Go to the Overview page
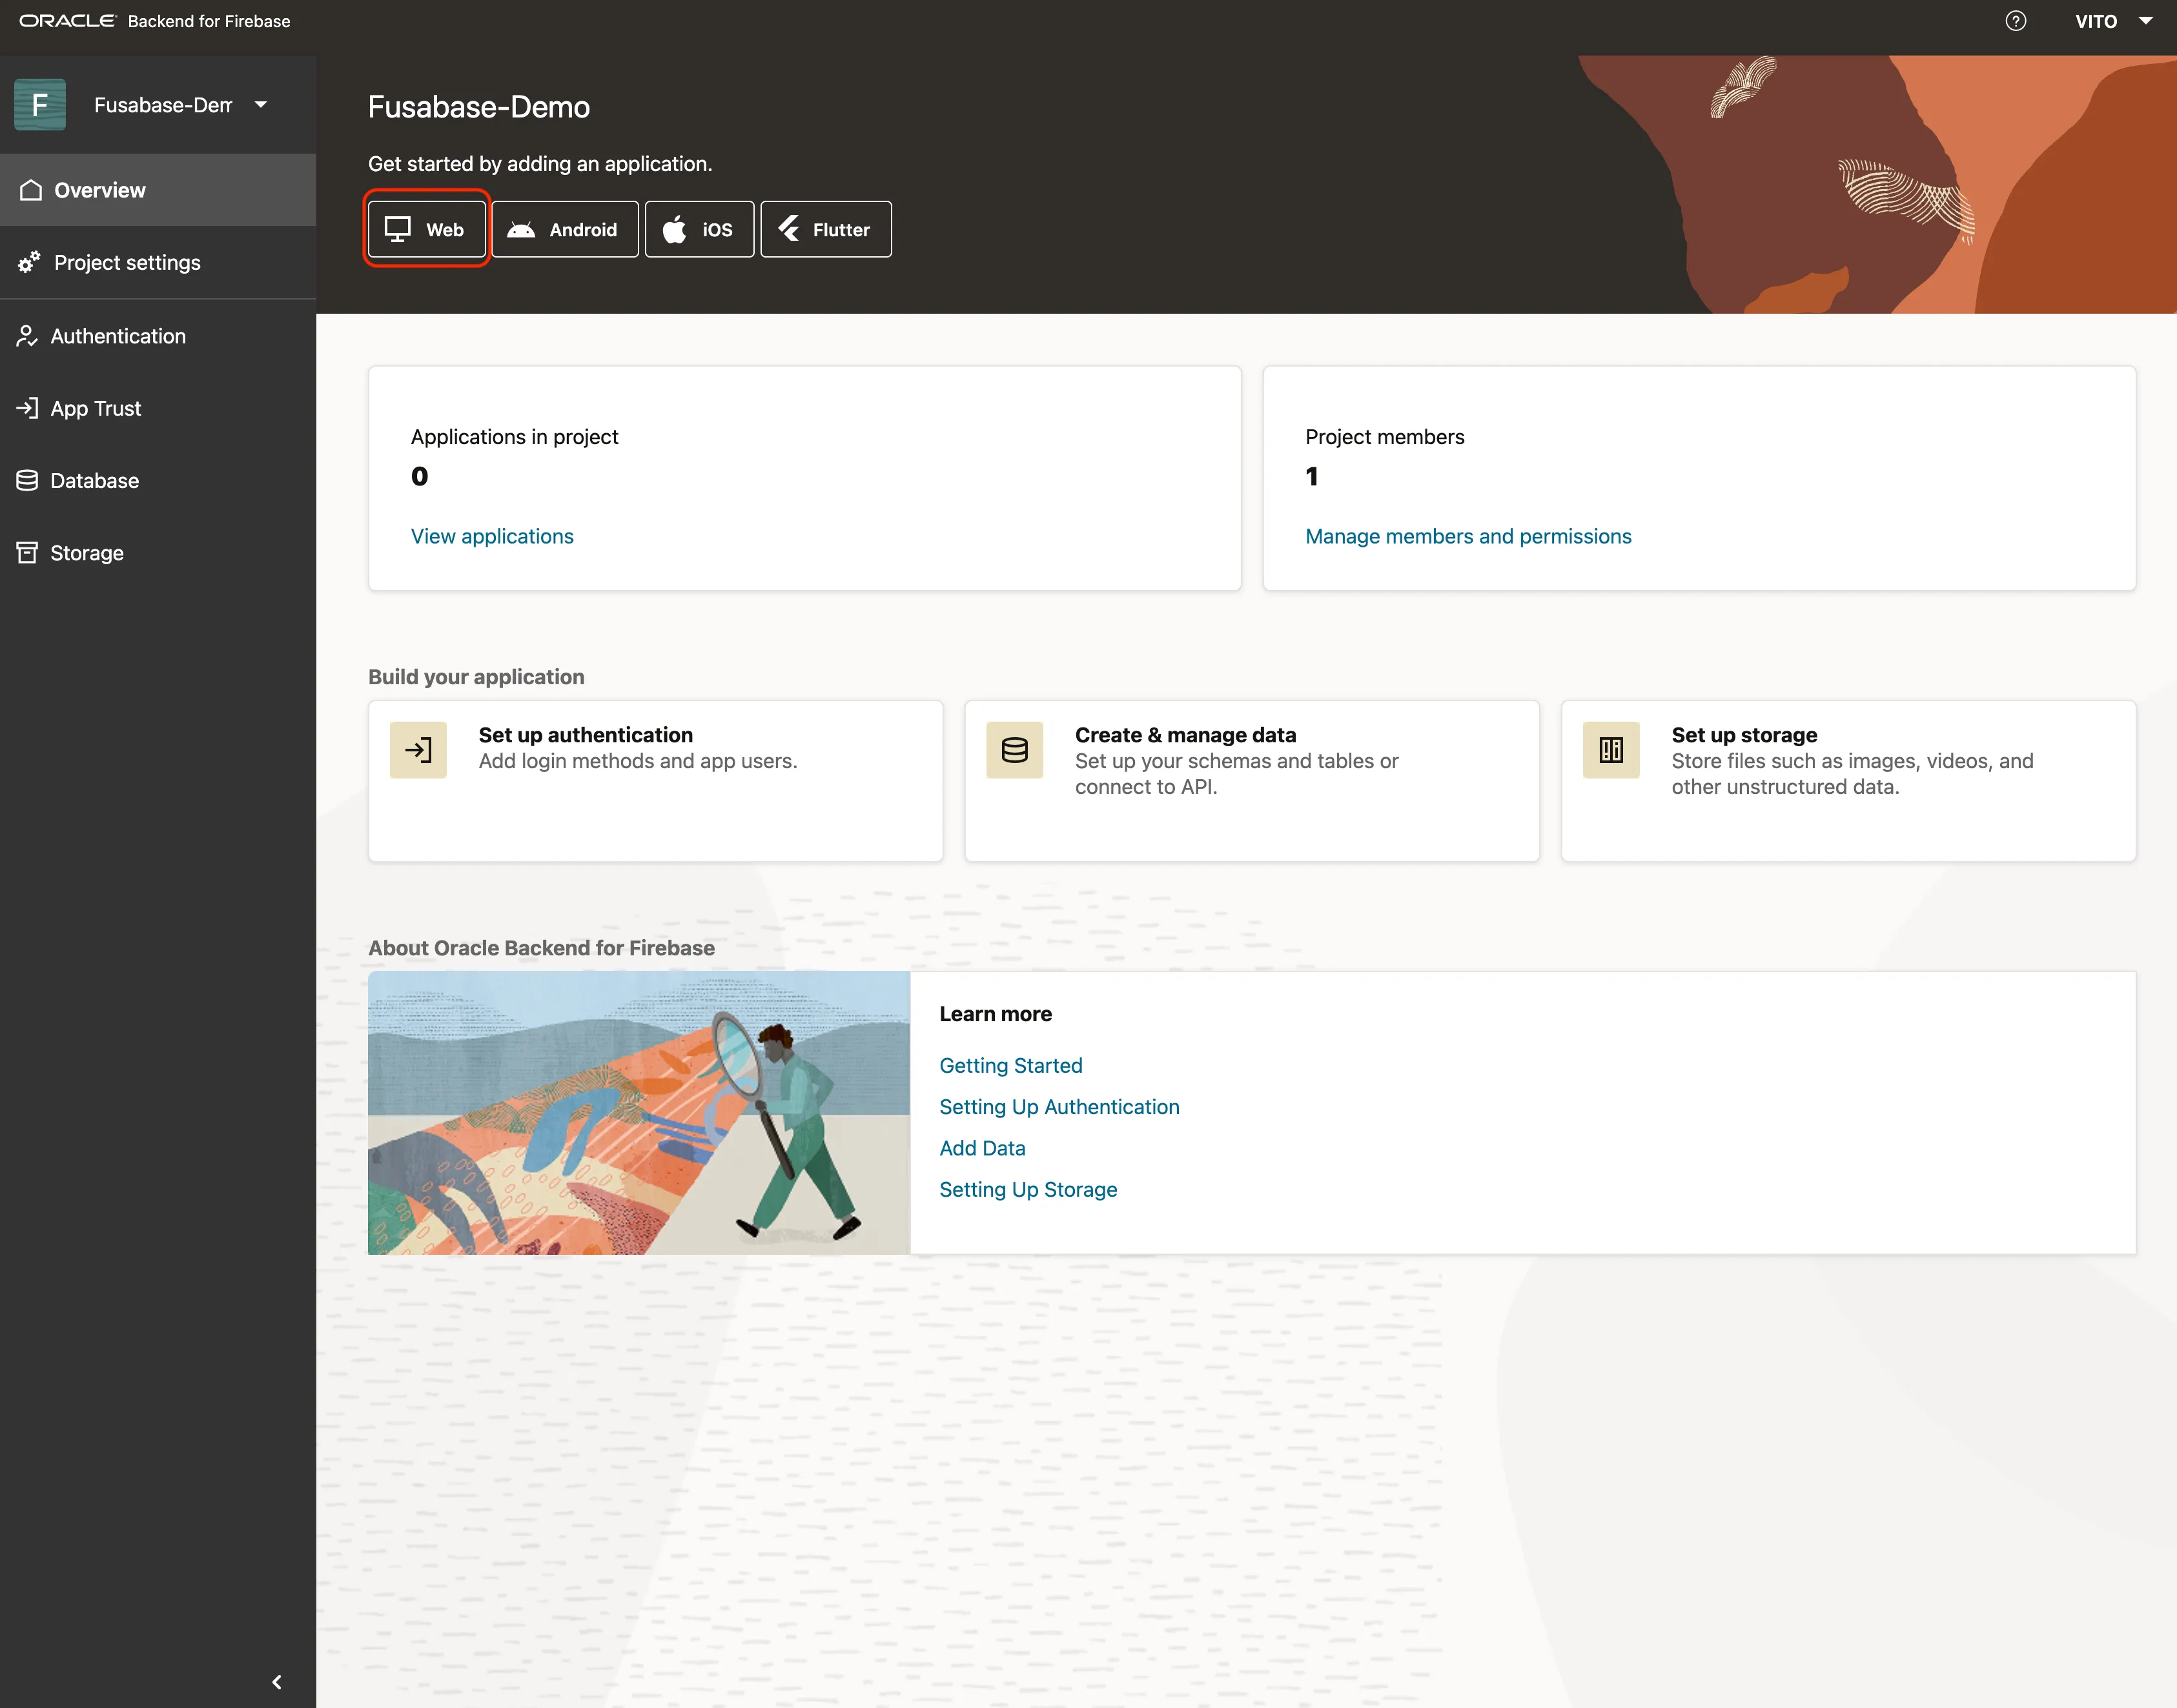The width and height of the screenshot is (2177, 1708). tap(158, 190)
